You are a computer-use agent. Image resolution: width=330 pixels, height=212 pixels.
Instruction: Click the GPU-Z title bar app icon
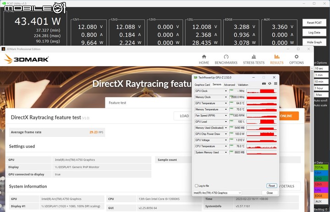tap(196, 78)
